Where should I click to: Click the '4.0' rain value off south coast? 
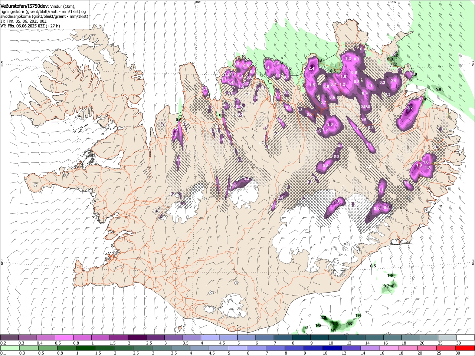tap(323, 318)
